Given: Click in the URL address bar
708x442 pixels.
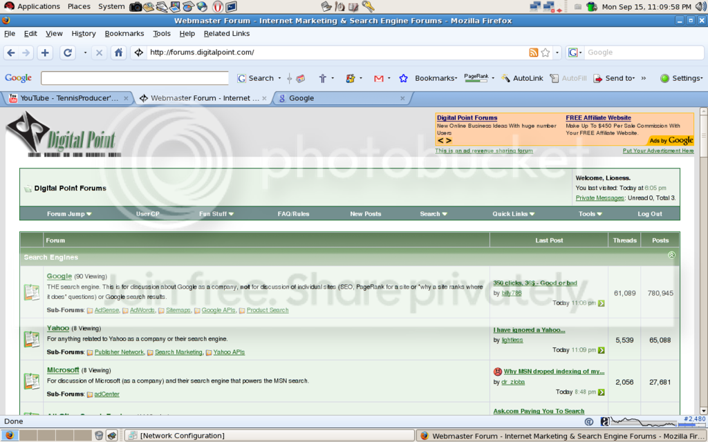Looking at the screenshot, I should pyautogui.click(x=337, y=52).
